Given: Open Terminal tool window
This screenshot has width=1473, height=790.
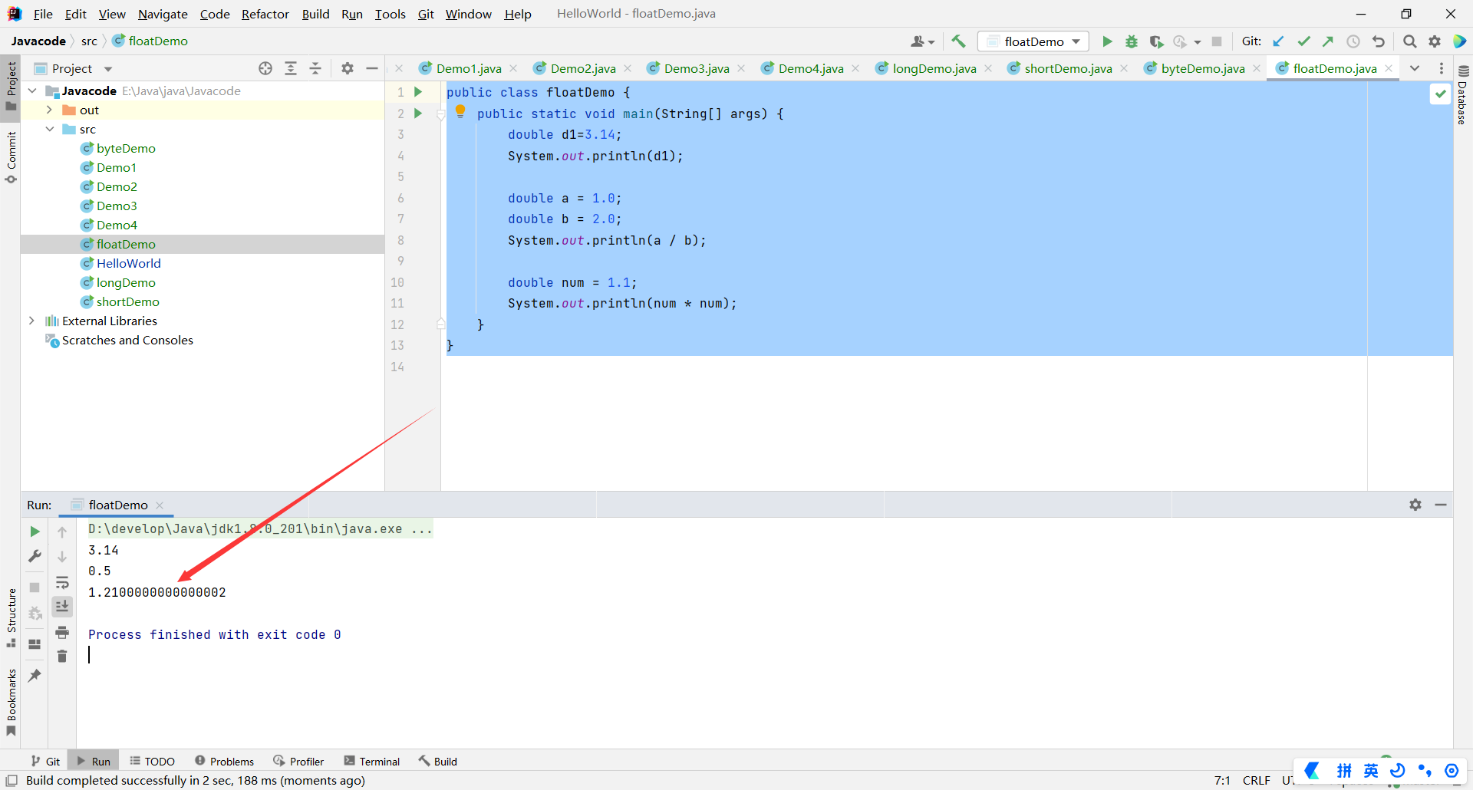Looking at the screenshot, I should click(372, 761).
